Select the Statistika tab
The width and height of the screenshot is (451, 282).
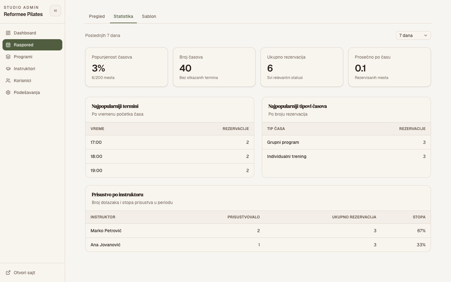point(123,16)
